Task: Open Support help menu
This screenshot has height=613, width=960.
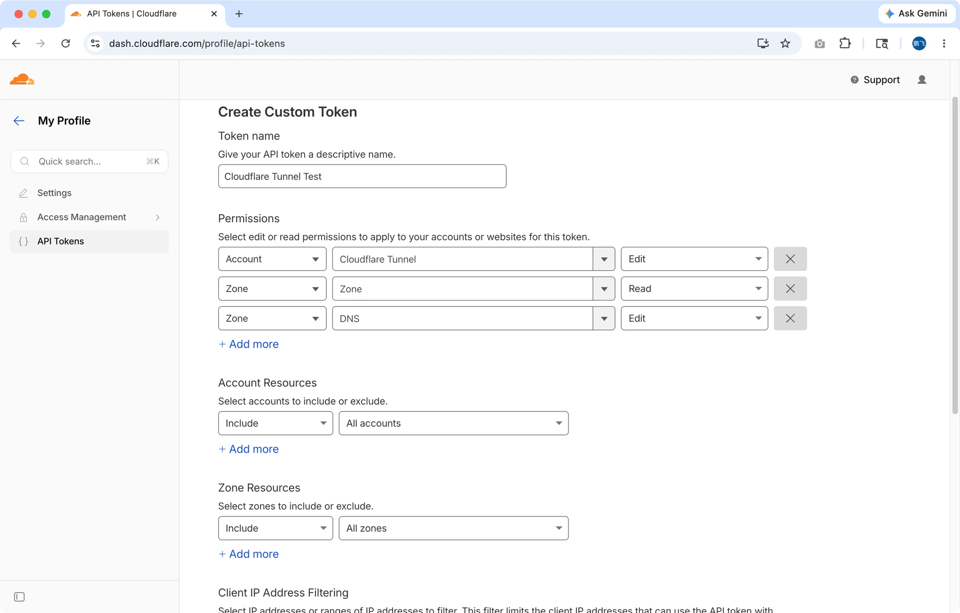Action: [x=875, y=80]
